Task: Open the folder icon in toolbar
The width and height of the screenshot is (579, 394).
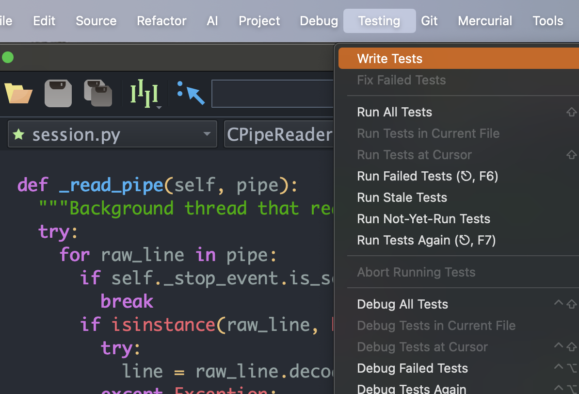Action: pos(18,94)
